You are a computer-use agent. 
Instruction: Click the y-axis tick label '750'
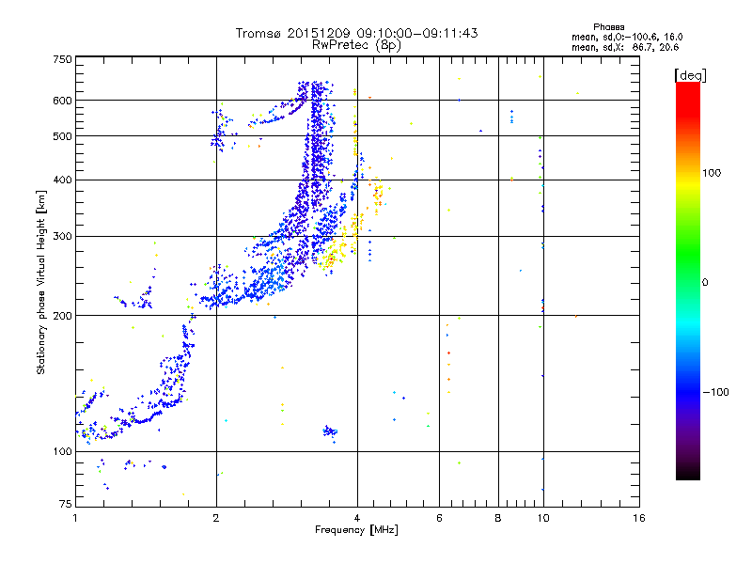point(62,59)
